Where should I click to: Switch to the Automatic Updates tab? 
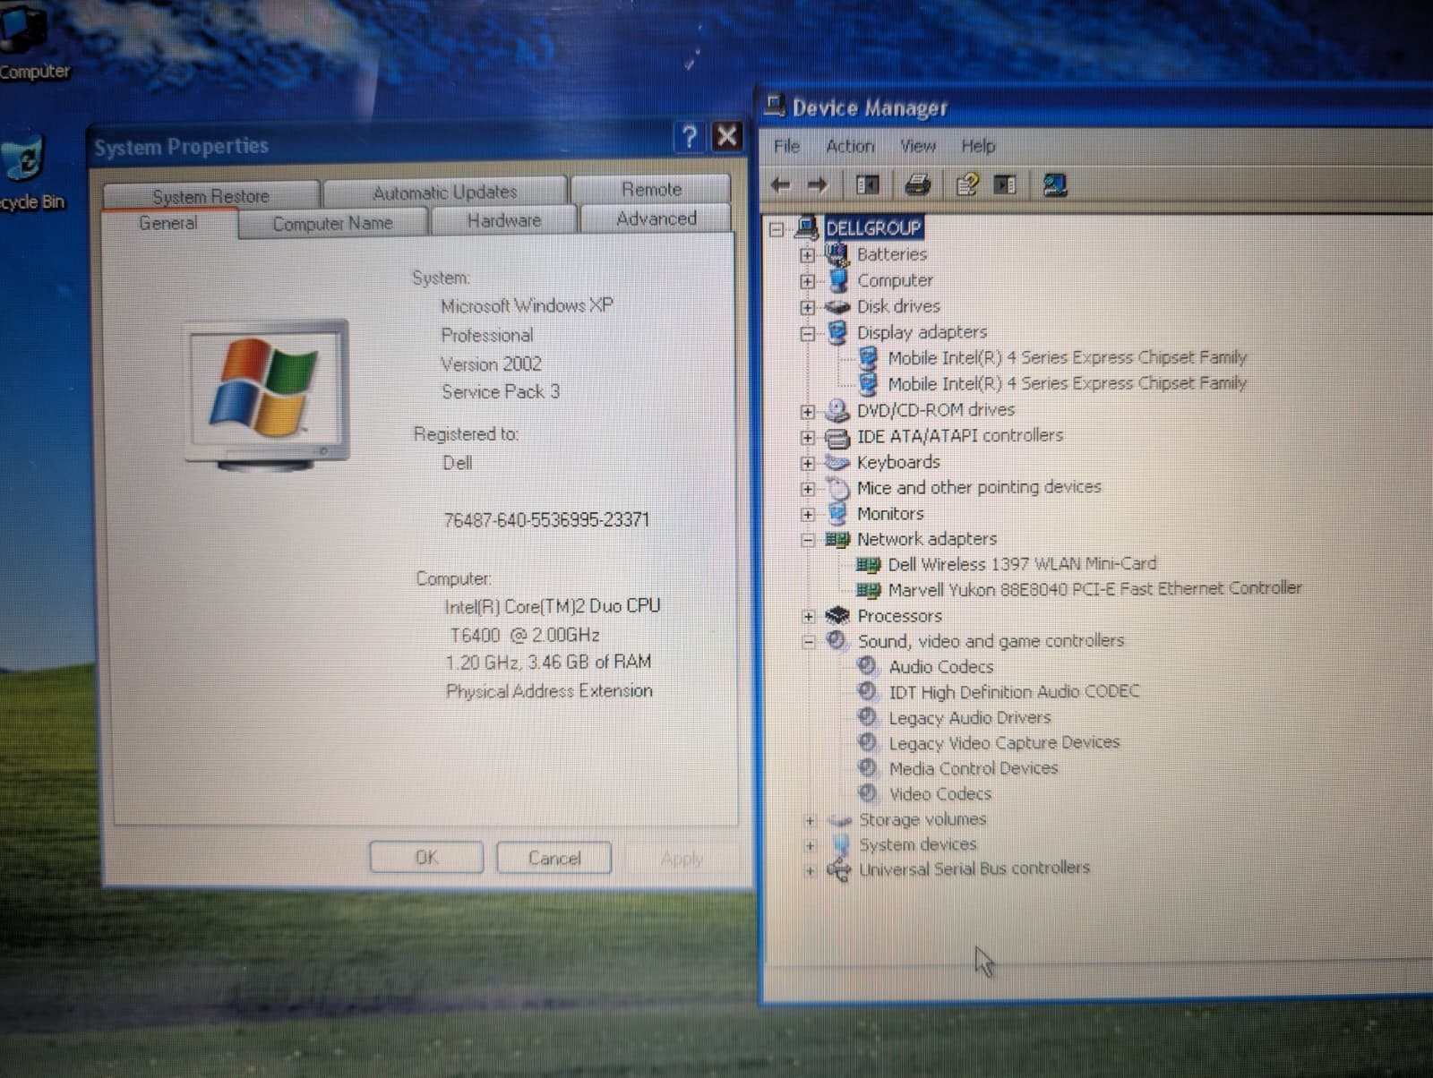point(445,192)
